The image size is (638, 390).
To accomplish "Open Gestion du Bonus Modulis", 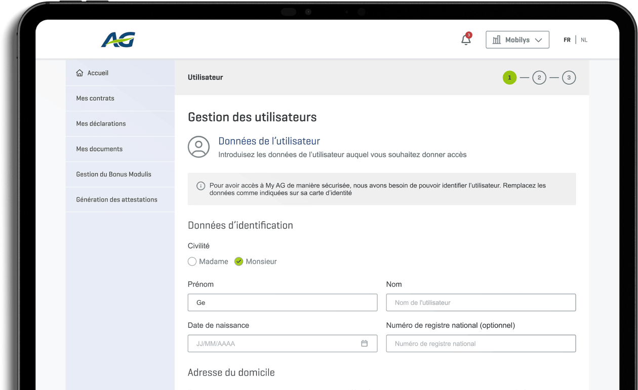I will click(120, 174).
